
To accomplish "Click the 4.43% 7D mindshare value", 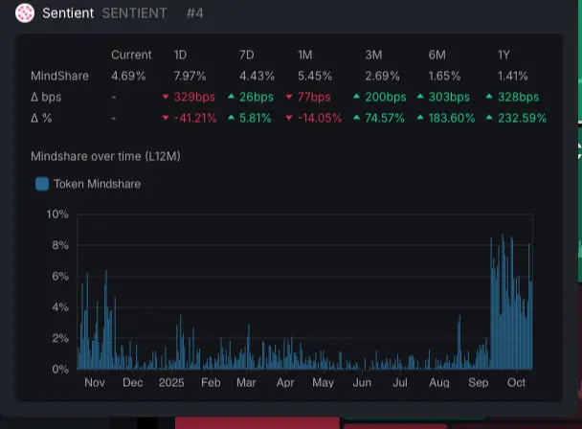I will (x=257, y=77).
